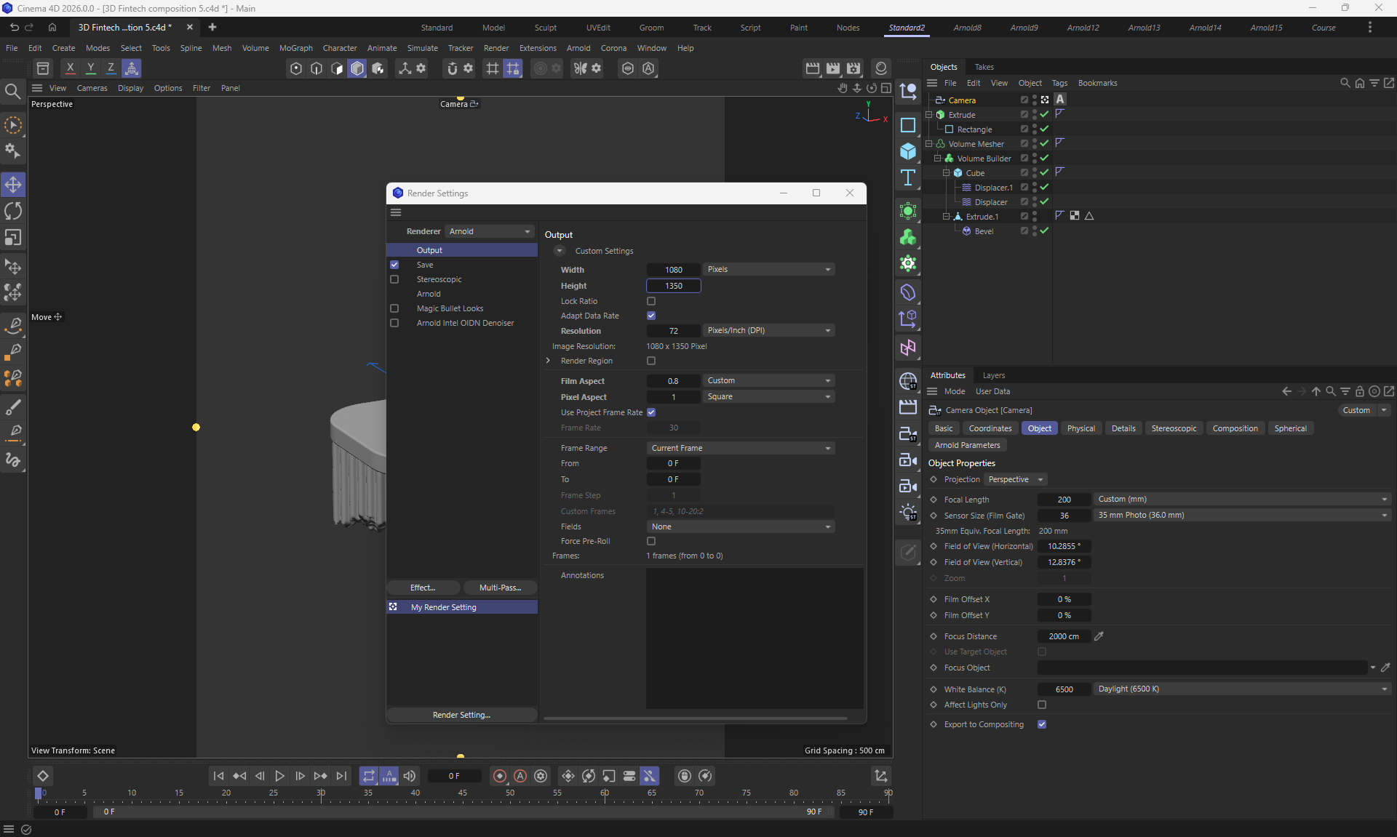
Task: Click the Cube primitive icon
Action: (908, 152)
